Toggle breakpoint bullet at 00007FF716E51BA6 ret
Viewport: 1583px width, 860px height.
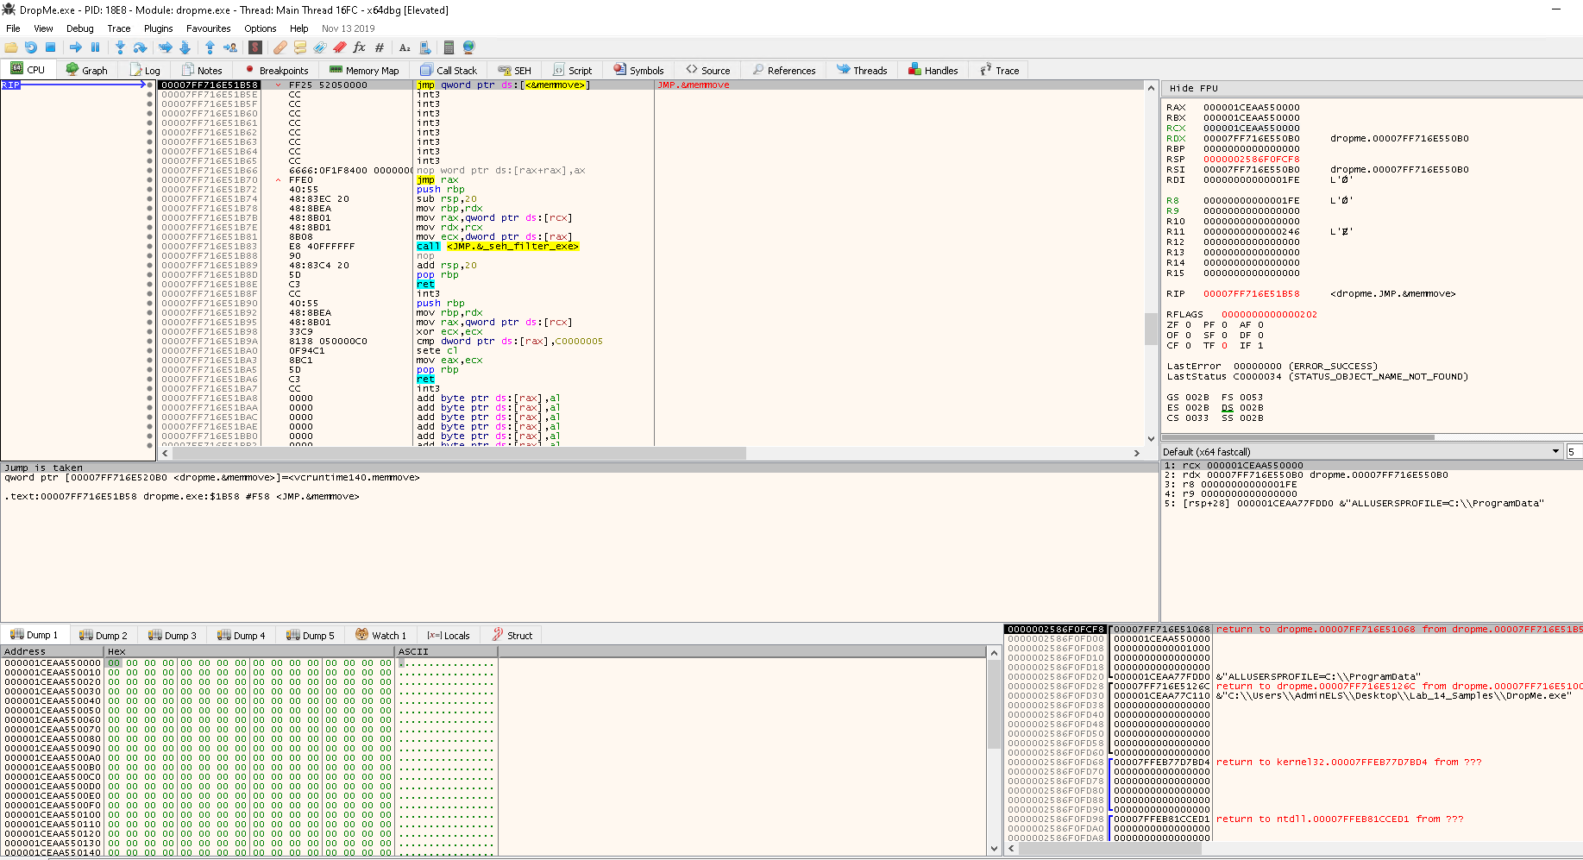pos(150,380)
